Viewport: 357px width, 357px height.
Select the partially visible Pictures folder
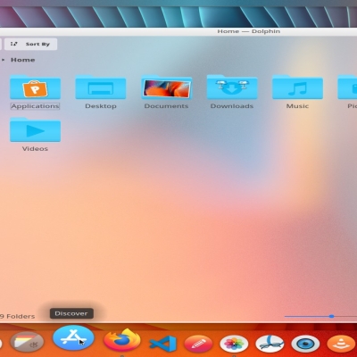pos(347,92)
